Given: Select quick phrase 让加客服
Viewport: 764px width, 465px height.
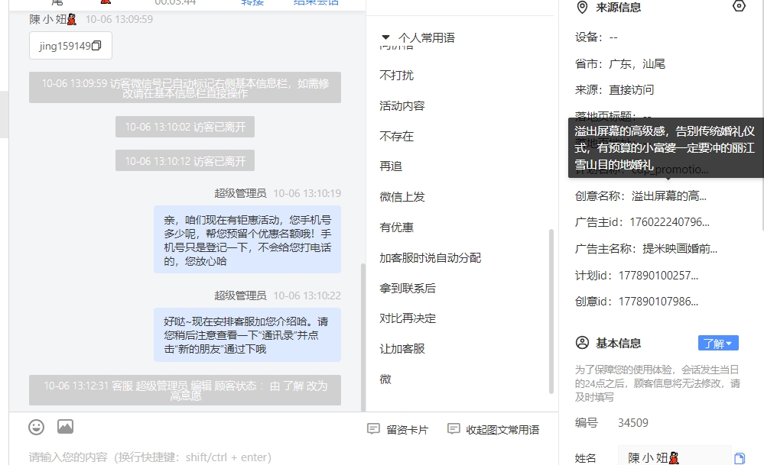Looking at the screenshot, I should [x=402, y=349].
